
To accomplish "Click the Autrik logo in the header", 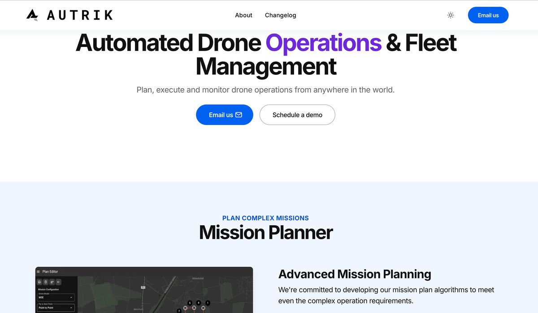I will coord(69,15).
